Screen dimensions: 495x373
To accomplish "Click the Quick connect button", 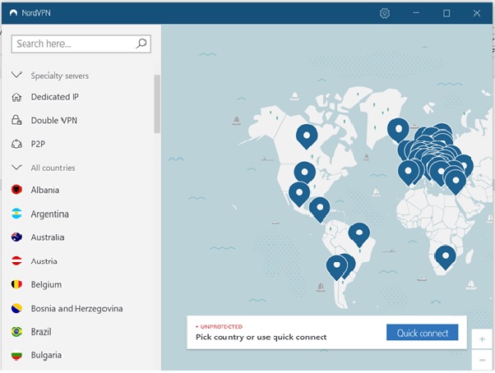I will pyautogui.click(x=422, y=332).
